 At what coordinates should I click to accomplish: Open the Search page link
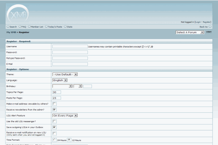[13, 27]
